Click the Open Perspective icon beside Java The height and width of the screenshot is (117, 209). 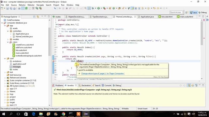(x=186, y=12)
